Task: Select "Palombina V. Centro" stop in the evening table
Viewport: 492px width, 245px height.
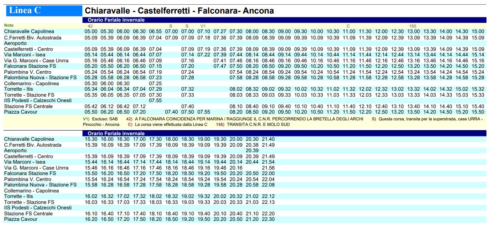Action: click(28, 179)
